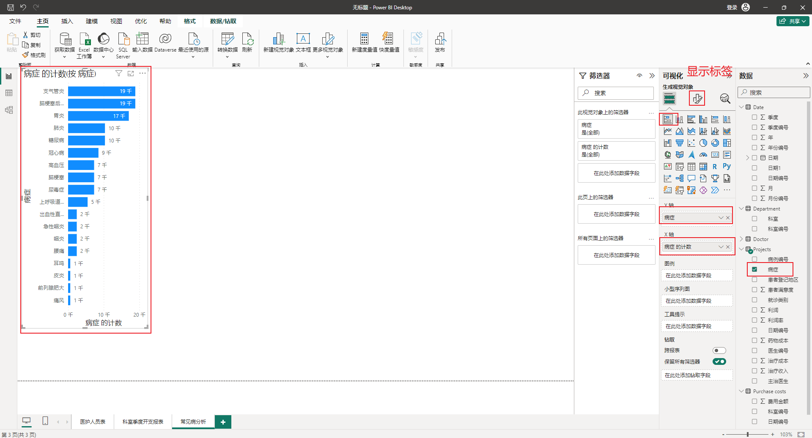Switch to desktop layout icon
The height and width of the screenshot is (438, 812).
(26, 421)
